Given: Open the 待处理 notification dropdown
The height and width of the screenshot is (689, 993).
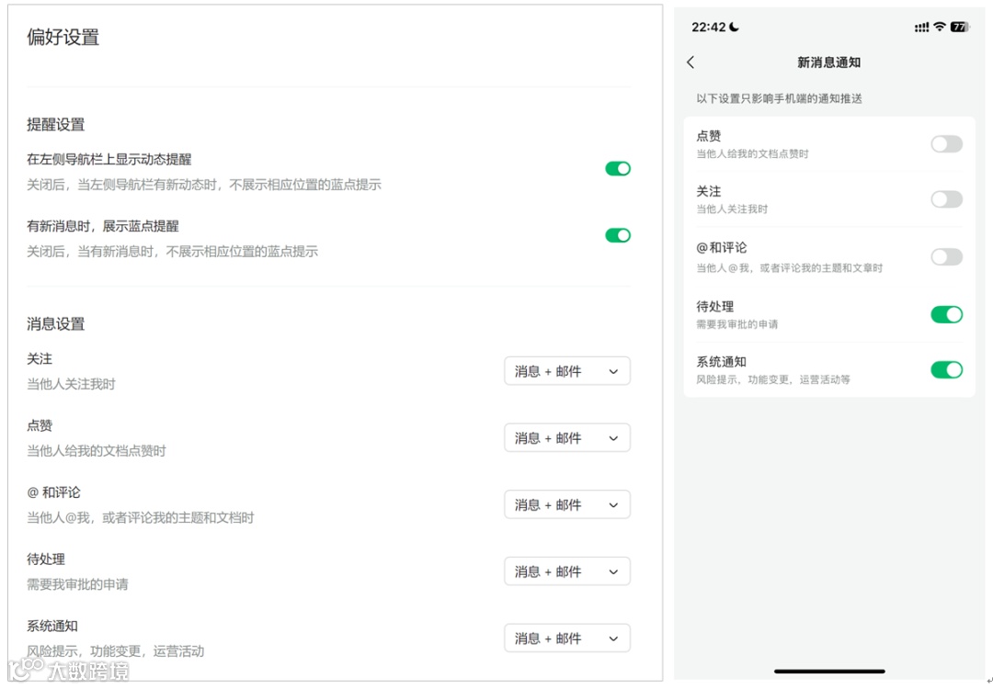Looking at the screenshot, I should 566,570.
